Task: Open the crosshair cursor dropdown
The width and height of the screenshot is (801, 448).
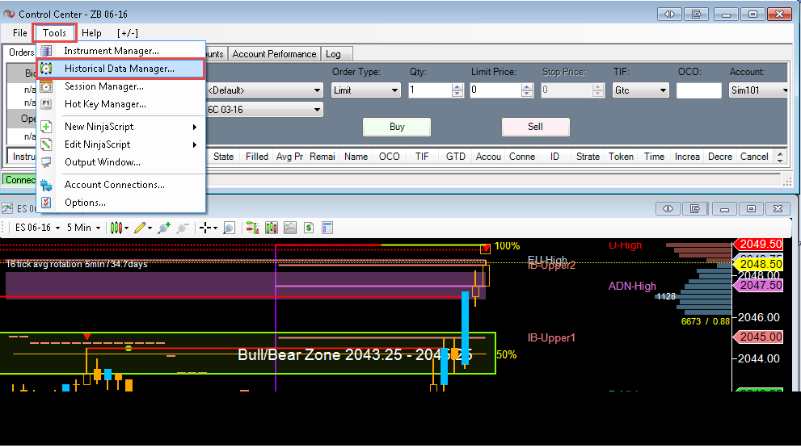Action: click(208, 228)
